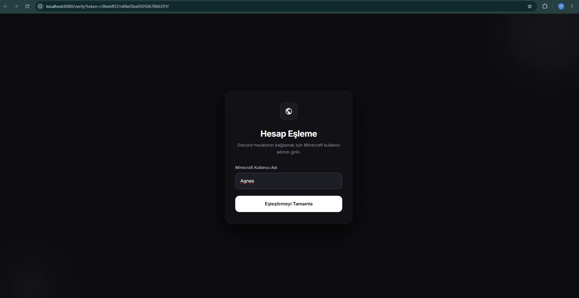Bookmark this page with the star icon
579x298 pixels.
coord(530,6)
